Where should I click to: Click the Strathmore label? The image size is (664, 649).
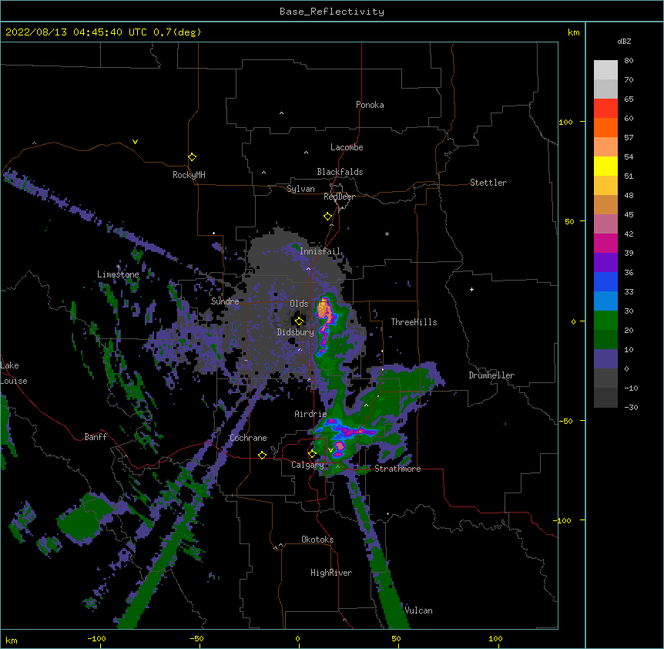pyautogui.click(x=397, y=469)
